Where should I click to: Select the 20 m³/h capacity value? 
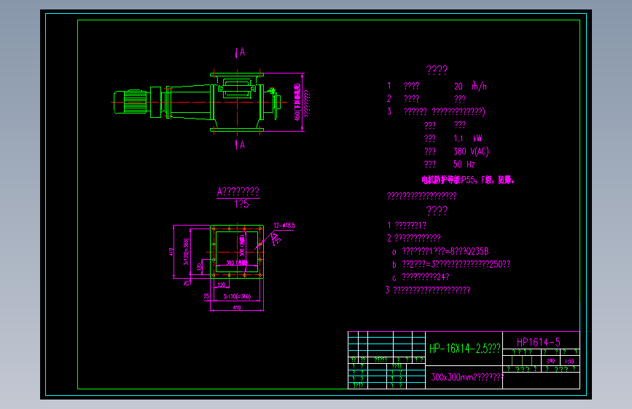click(470, 86)
